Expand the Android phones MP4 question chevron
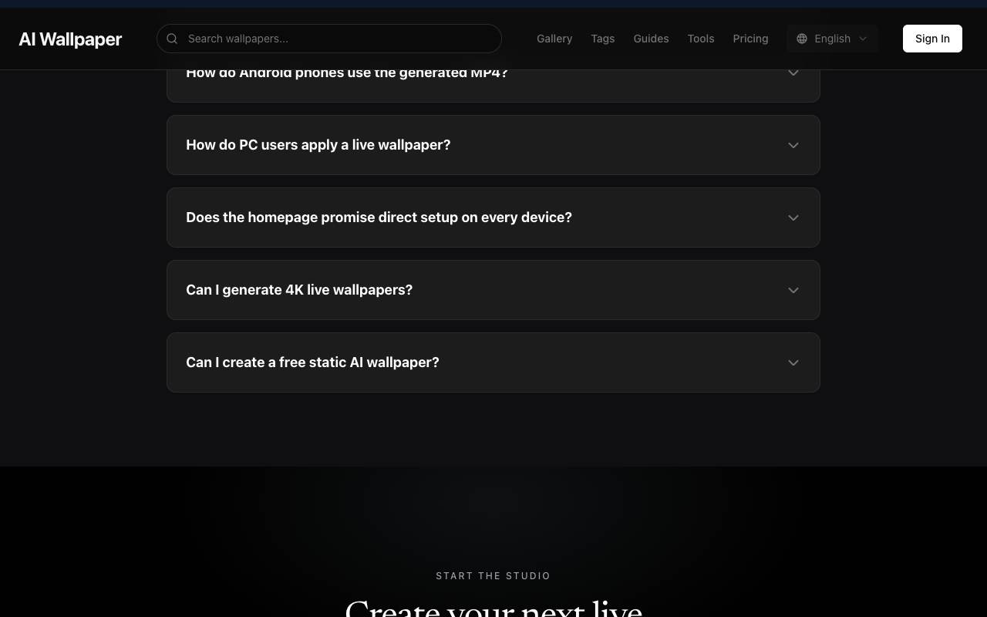The image size is (987, 617). 793,72
